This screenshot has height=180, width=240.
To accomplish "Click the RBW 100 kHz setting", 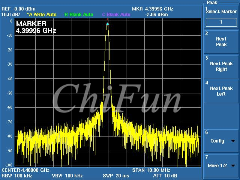I will click(17, 175).
